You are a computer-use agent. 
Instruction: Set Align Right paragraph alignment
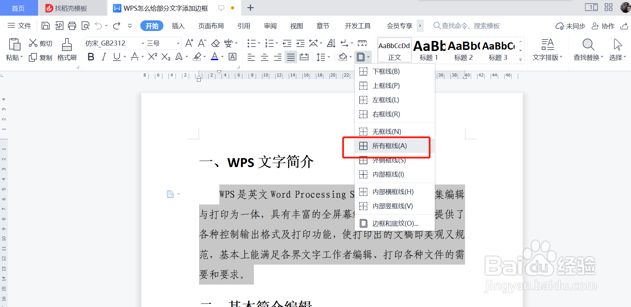pos(278,57)
